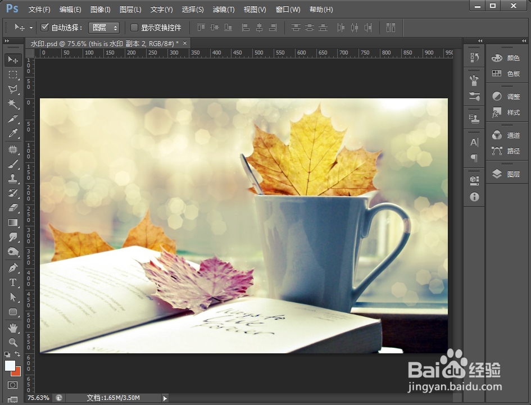
Task: Click the 75.63% zoom level field
Action: (38, 398)
